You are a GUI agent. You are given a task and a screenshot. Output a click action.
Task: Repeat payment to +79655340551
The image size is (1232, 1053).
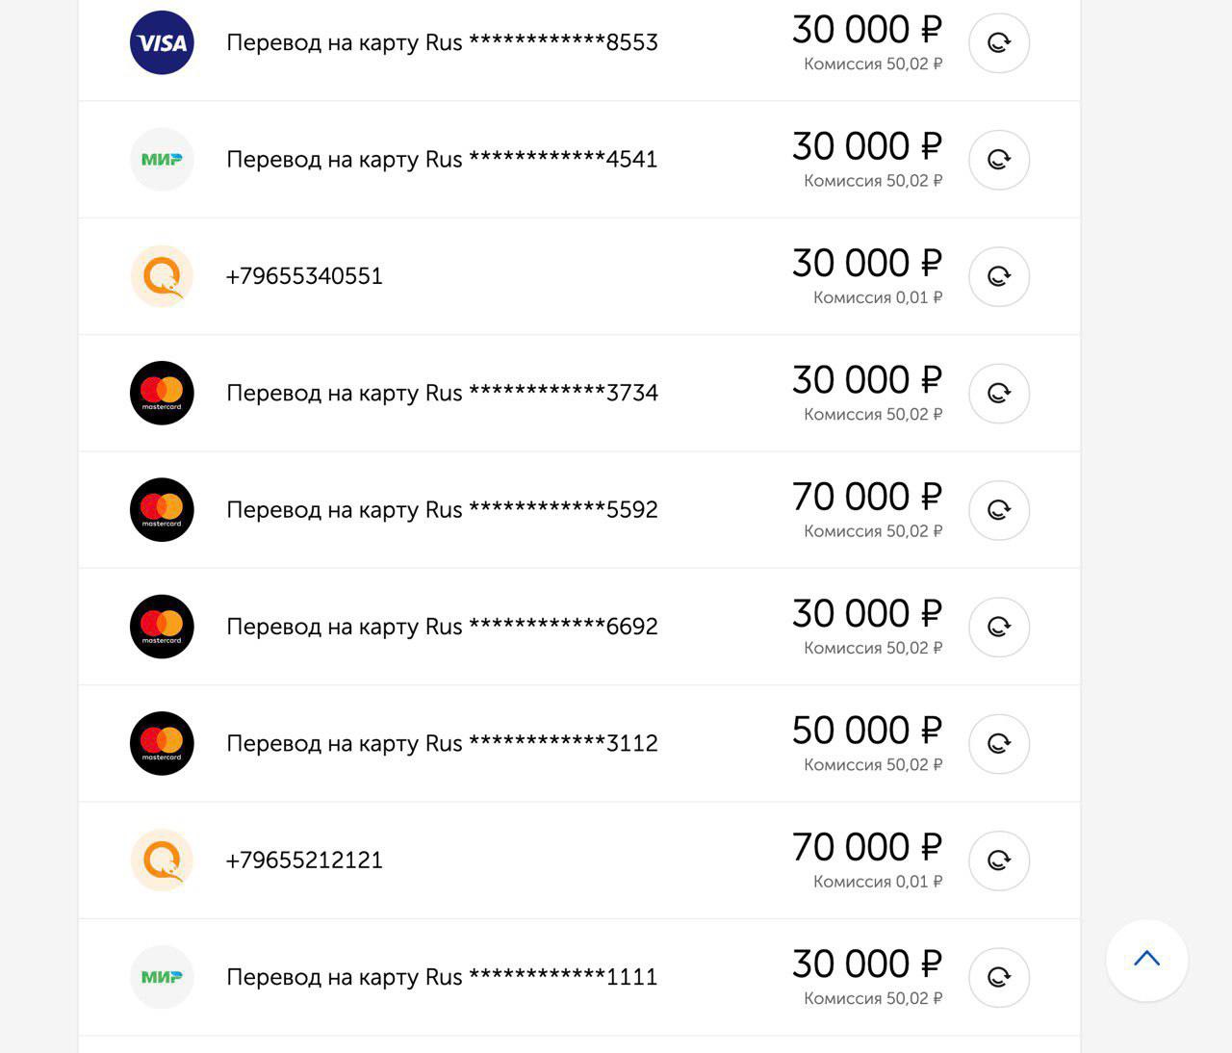coord(999,277)
